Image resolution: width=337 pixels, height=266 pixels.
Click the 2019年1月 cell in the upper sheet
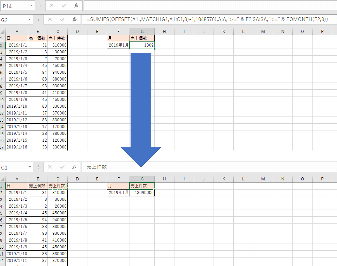point(118,45)
